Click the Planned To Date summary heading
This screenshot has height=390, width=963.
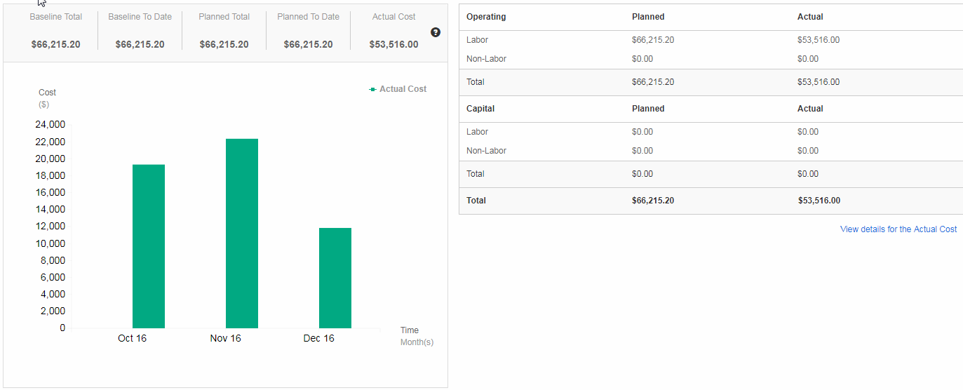[308, 17]
